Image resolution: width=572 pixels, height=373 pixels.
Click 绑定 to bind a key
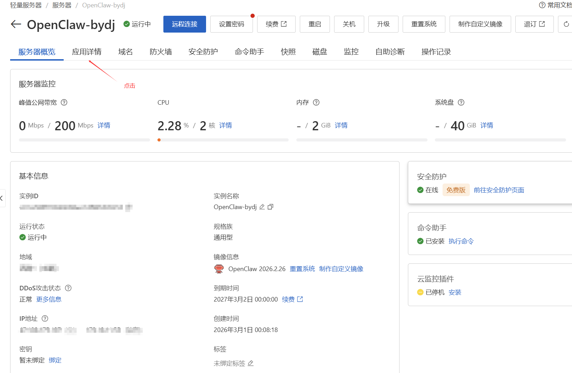[x=55, y=360]
